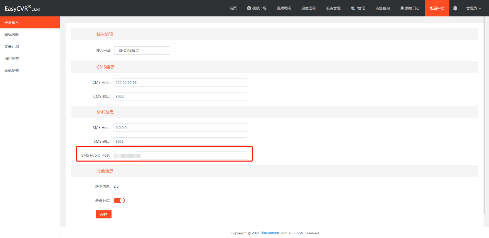The width and height of the screenshot is (489, 238).
Task: Click the EasyCVR logo
Action: pyautogui.click(x=22, y=9)
